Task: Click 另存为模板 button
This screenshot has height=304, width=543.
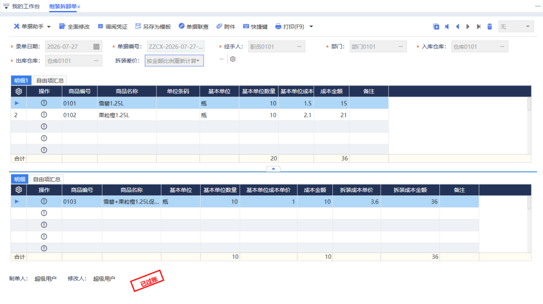Action: pos(153,27)
